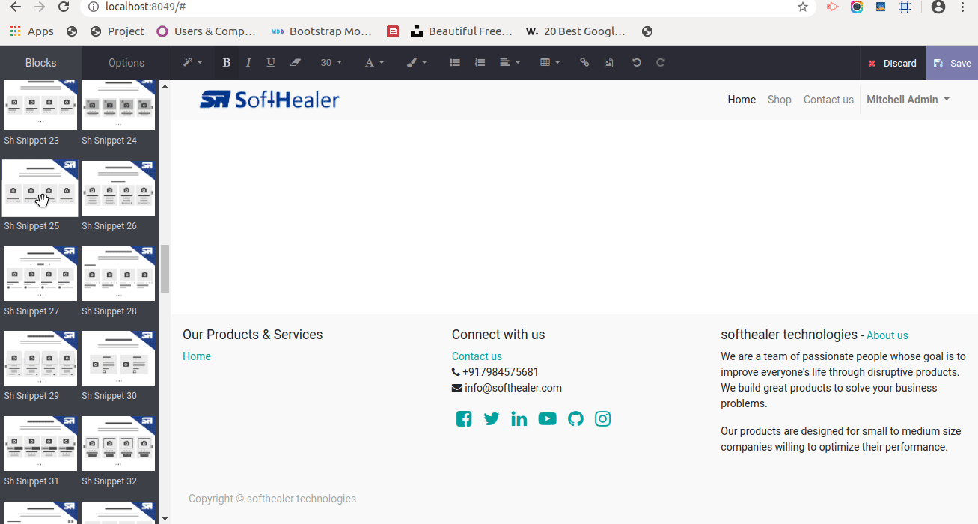
Task: Save the website page edits
Action: coord(952,63)
